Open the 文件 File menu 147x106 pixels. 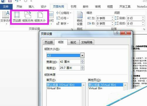point(6,7)
